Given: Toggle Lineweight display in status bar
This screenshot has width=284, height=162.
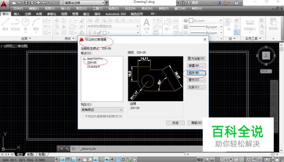Looking at the screenshot, I should tap(112, 160).
